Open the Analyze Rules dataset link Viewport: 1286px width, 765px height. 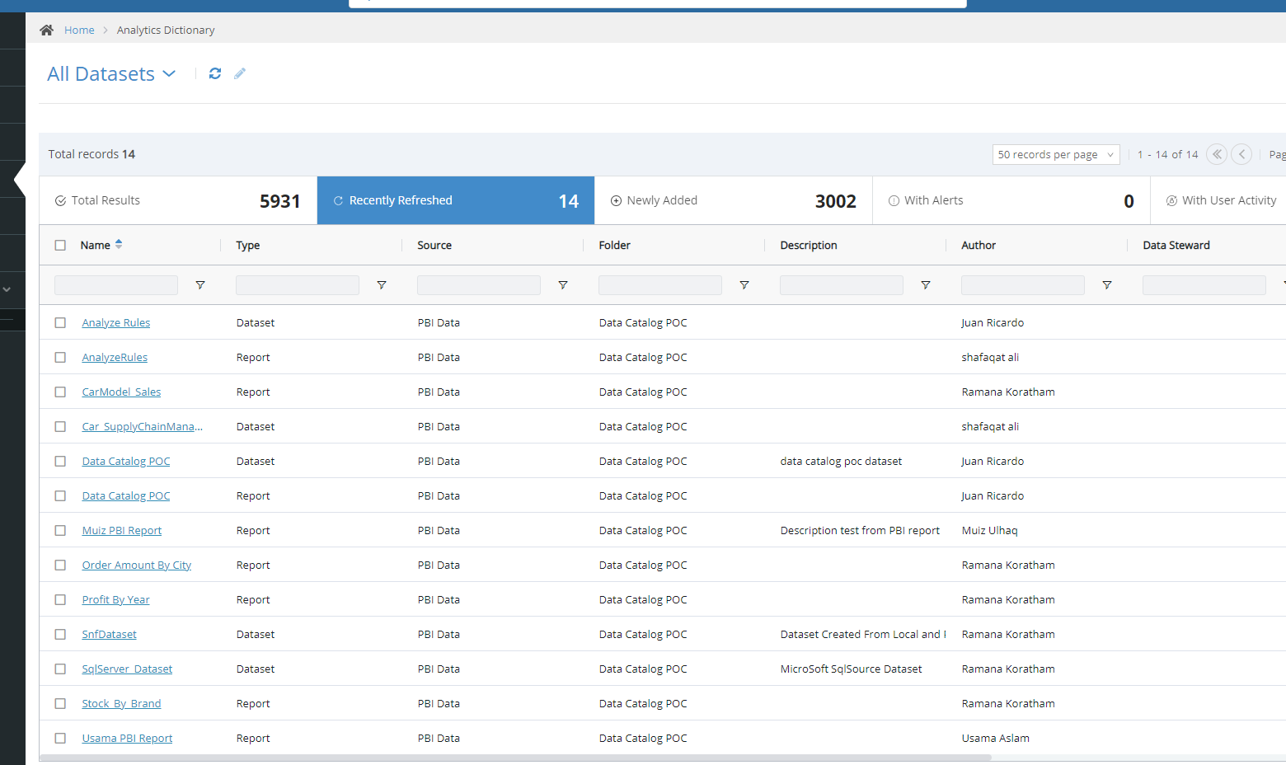click(x=116, y=323)
